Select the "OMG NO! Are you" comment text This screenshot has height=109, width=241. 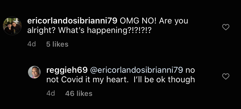pos(154,21)
